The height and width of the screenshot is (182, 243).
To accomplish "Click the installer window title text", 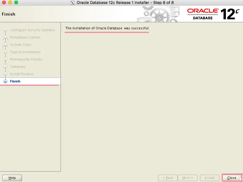I will (125, 3).
